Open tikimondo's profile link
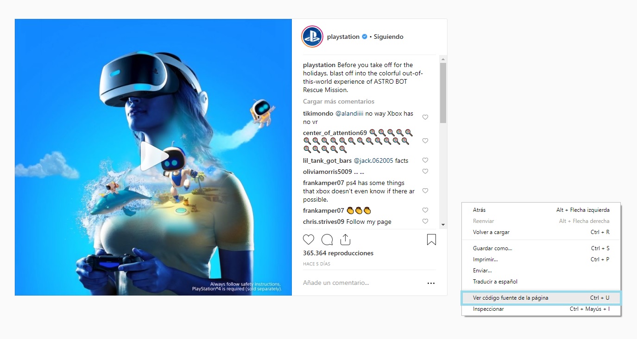The image size is (637, 339). 318,114
